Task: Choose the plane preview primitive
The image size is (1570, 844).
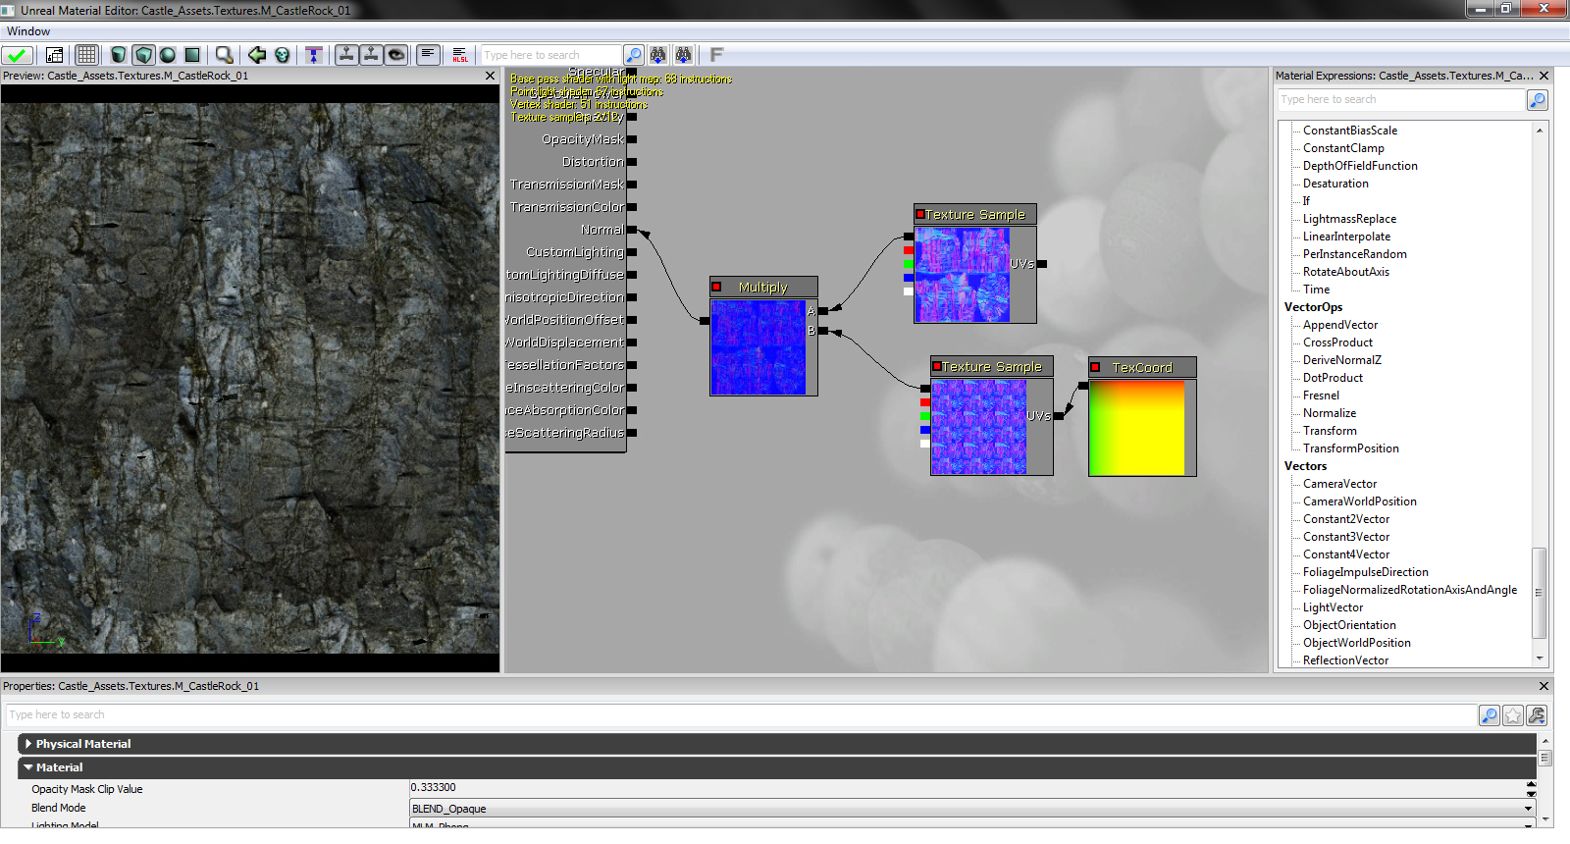Action: coord(192,55)
